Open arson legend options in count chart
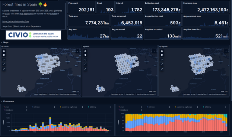Viewport: 232px width, 137px height. pos(26,107)
